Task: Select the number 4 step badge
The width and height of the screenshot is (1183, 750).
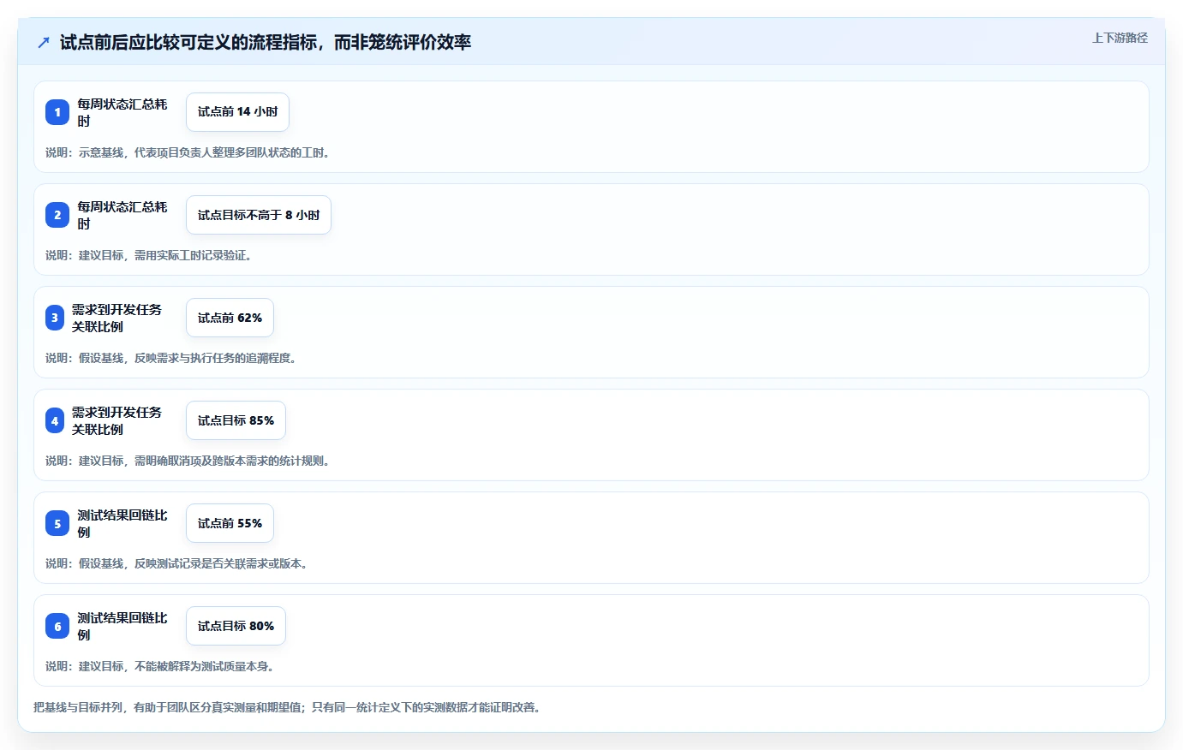Action: click(55, 420)
